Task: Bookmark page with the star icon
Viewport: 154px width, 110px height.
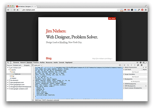Action: click(x=118, y=10)
